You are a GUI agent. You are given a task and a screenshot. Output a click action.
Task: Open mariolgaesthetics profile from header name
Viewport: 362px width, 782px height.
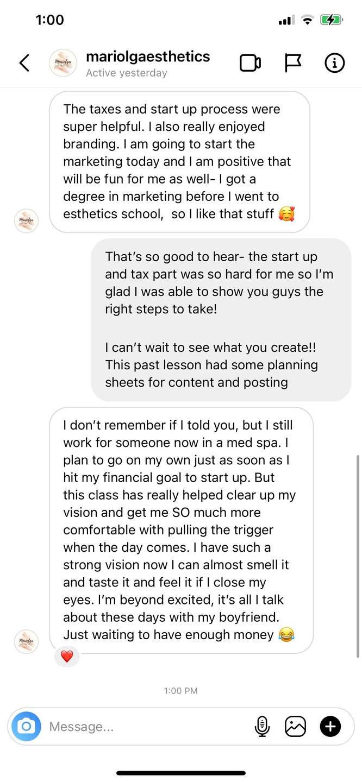click(148, 56)
